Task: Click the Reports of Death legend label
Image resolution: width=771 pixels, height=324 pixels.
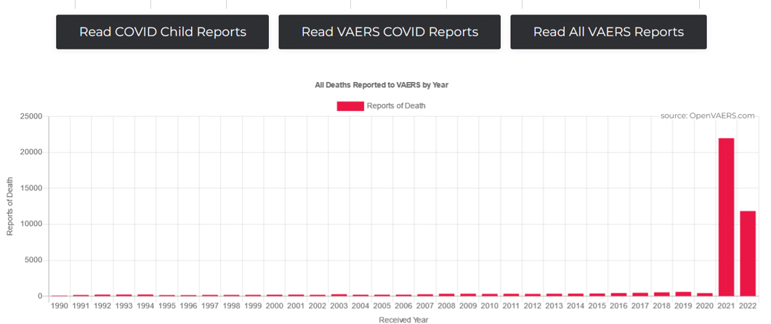Action: coord(396,106)
